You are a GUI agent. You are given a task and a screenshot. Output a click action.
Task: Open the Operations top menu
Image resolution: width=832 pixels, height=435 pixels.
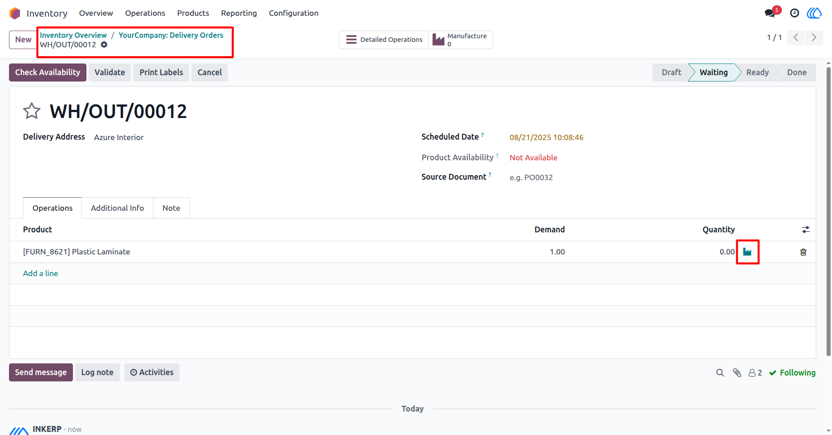[x=145, y=13]
